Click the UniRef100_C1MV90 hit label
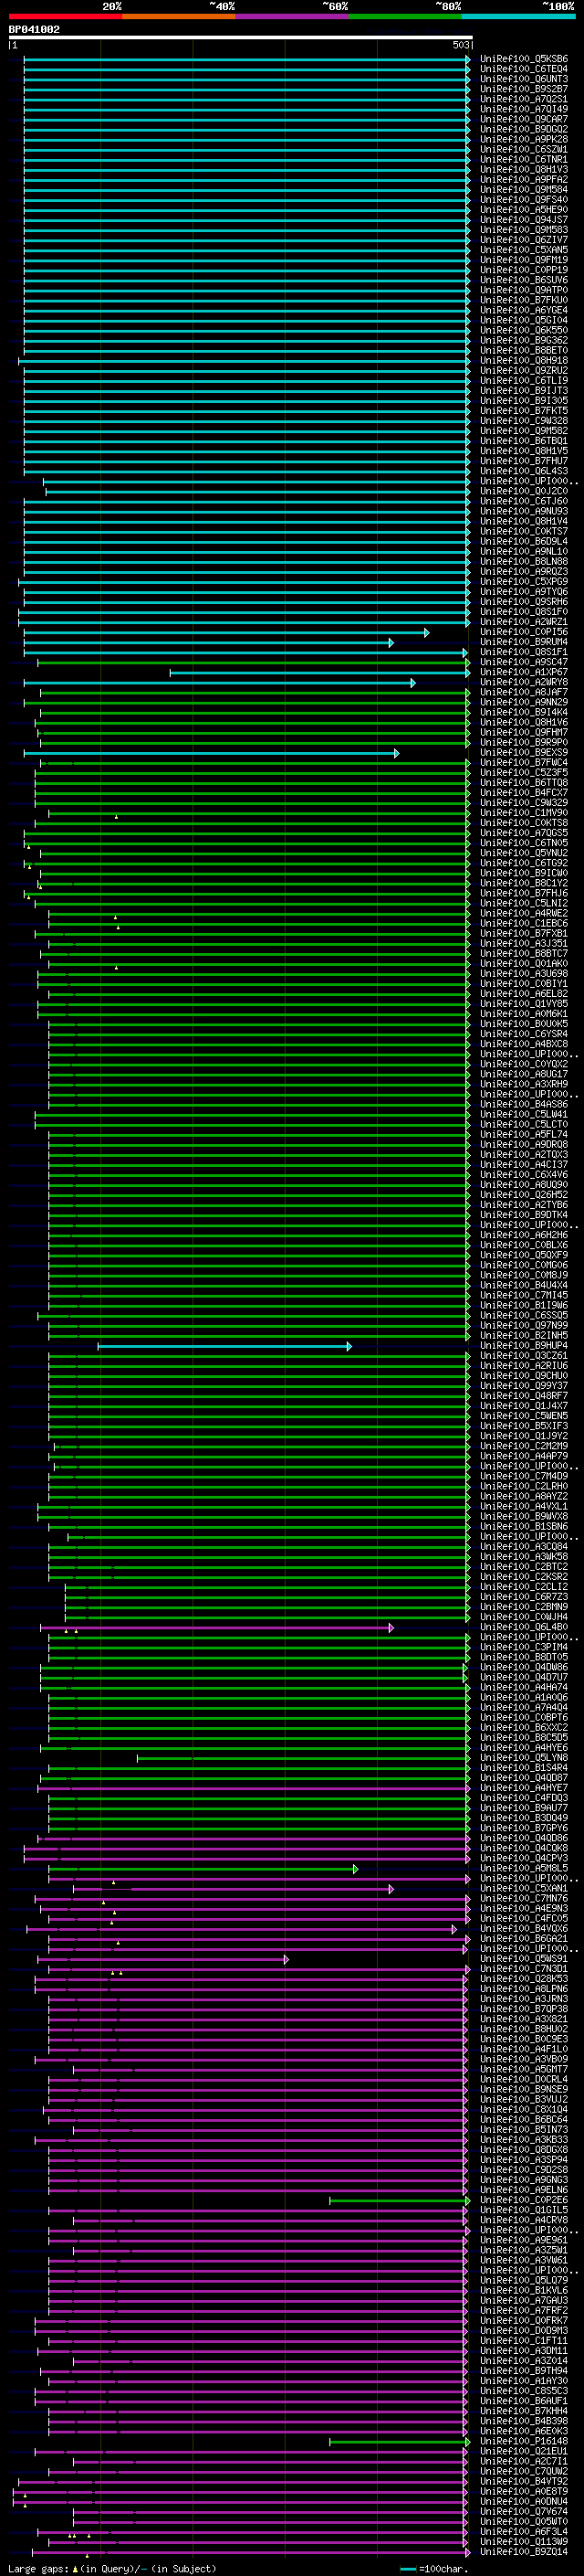 click(x=524, y=813)
